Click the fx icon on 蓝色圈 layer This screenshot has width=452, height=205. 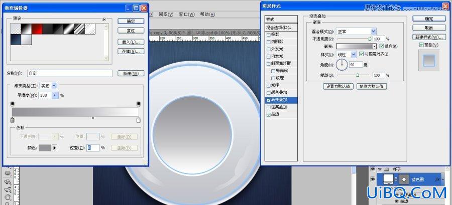tap(437, 179)
